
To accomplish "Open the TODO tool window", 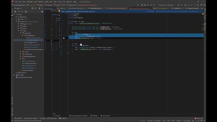I will tap(19, 118).
